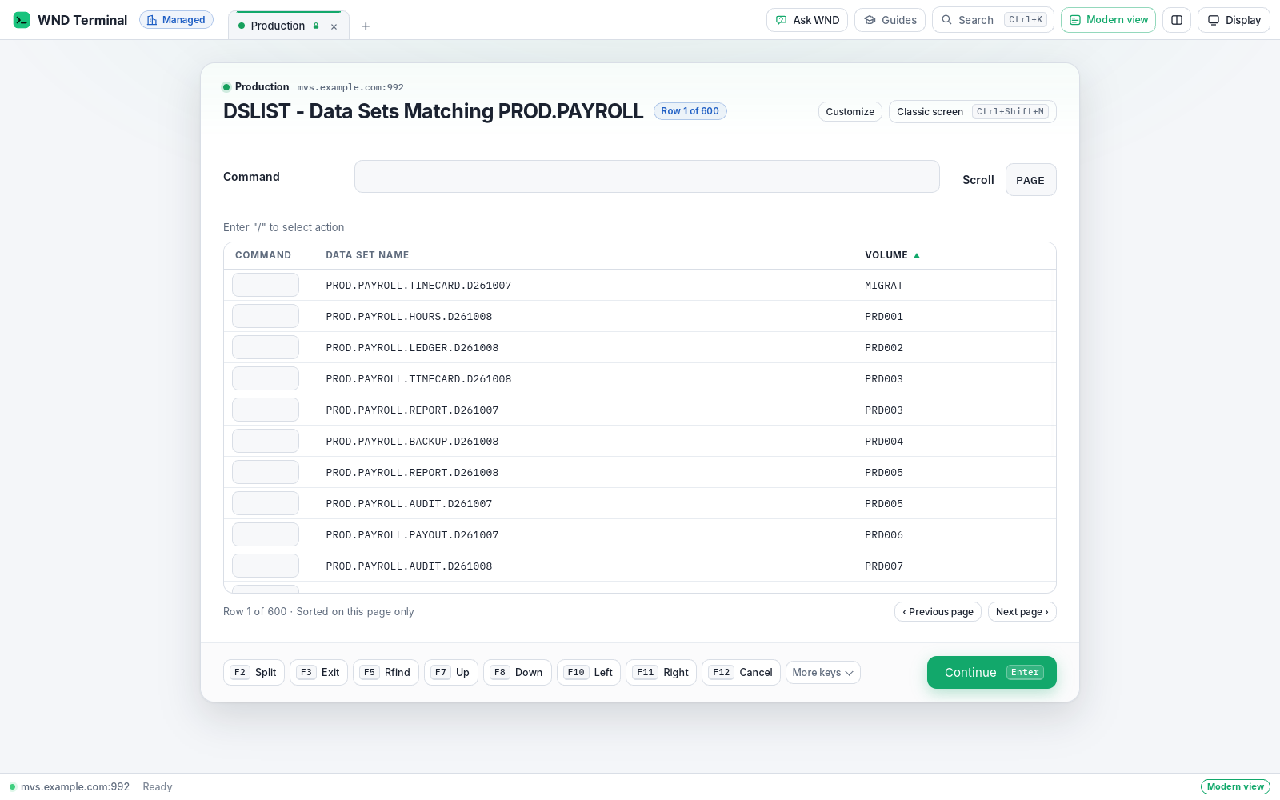This screenshot has height=800, width=1280.
Task: Toggle the split panel layout icon
Action: pyautogui.click(x=1177, y=20)
